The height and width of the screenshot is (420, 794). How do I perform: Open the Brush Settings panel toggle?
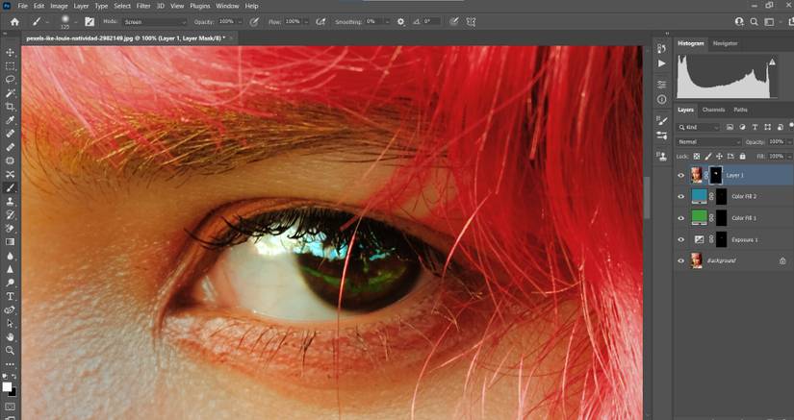(90, 22)
